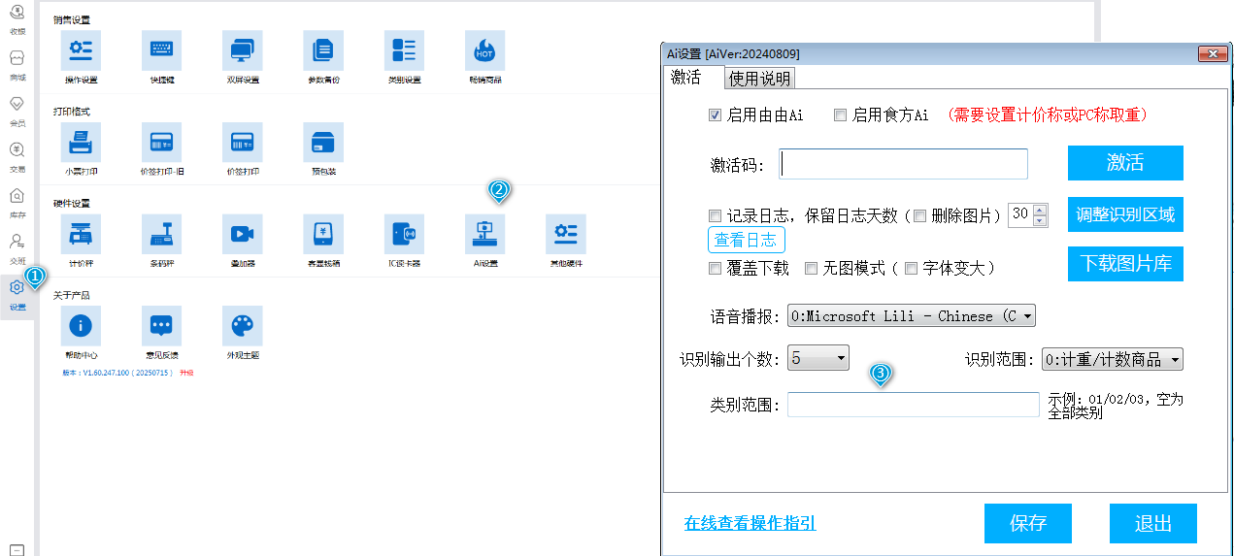Click the 激活 activate button
The image size is (1234, 556).
click(x=1125, y=163)
